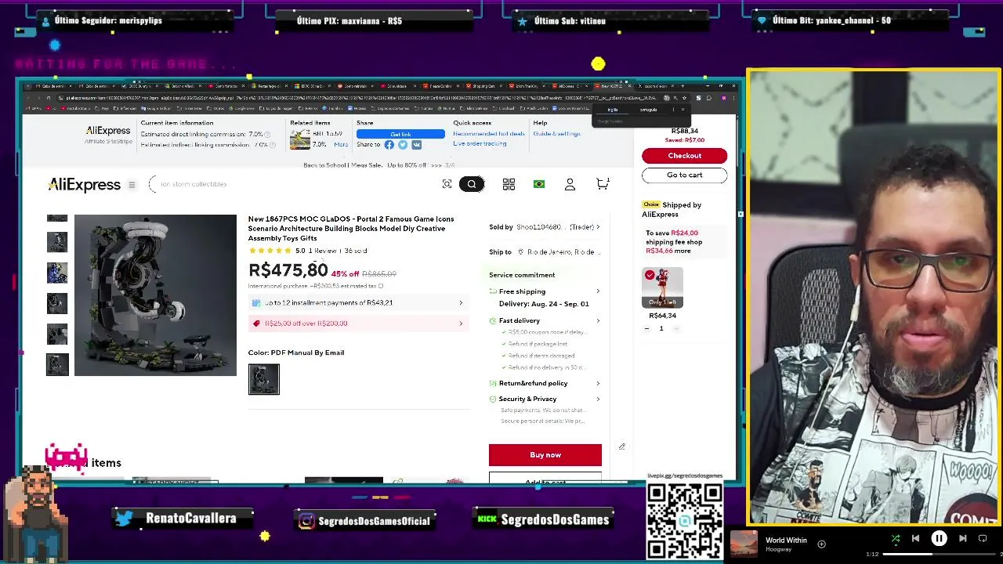This screenshot has height=564, width=1003.
Task: Expand the installment payments row
Action: coord(358,302)
